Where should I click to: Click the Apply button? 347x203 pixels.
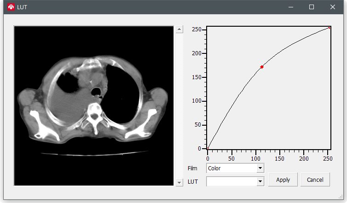pos(283,180)
